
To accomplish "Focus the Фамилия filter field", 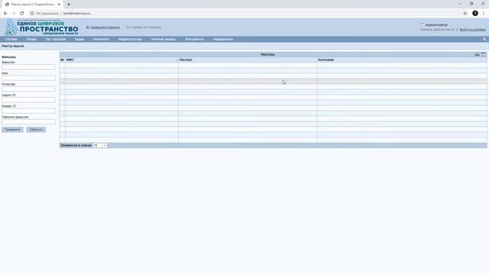I will point(28,67).
